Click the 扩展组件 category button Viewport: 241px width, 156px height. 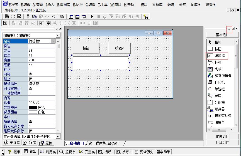(x=222, y=137)
